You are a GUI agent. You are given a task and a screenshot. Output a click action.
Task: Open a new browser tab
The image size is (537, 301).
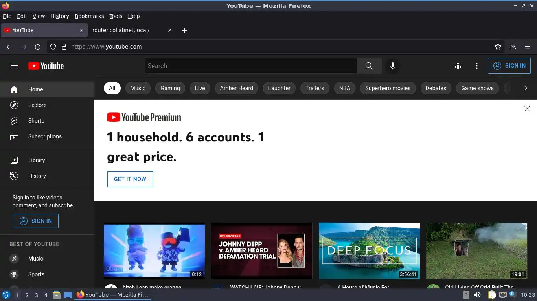(185, 30)
